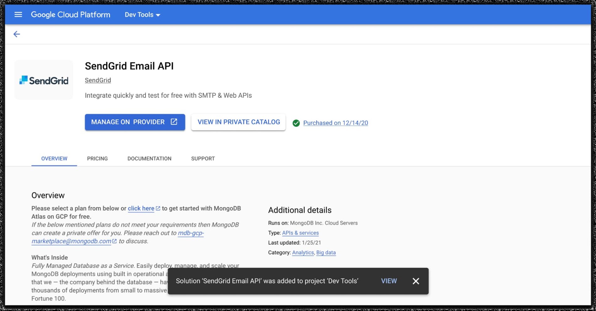Open the APIs & services type link
The image size is (596, 311).
click(x=301, y=233)
